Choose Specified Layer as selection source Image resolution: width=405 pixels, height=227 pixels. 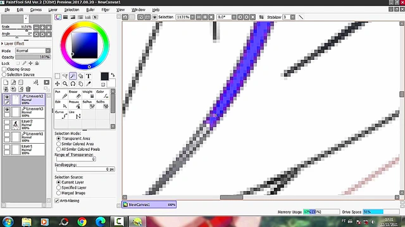59,188
